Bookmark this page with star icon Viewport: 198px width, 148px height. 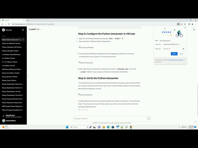(x=185, y=24)
